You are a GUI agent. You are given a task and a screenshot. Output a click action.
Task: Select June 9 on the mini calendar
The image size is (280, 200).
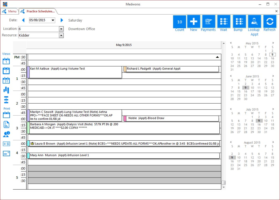coord(246,87)
